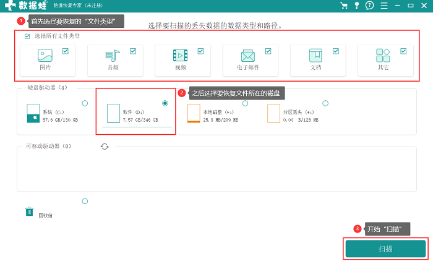433x264 pixels.
Task: Select the 文档 document type icon
Action: [315, 56]
